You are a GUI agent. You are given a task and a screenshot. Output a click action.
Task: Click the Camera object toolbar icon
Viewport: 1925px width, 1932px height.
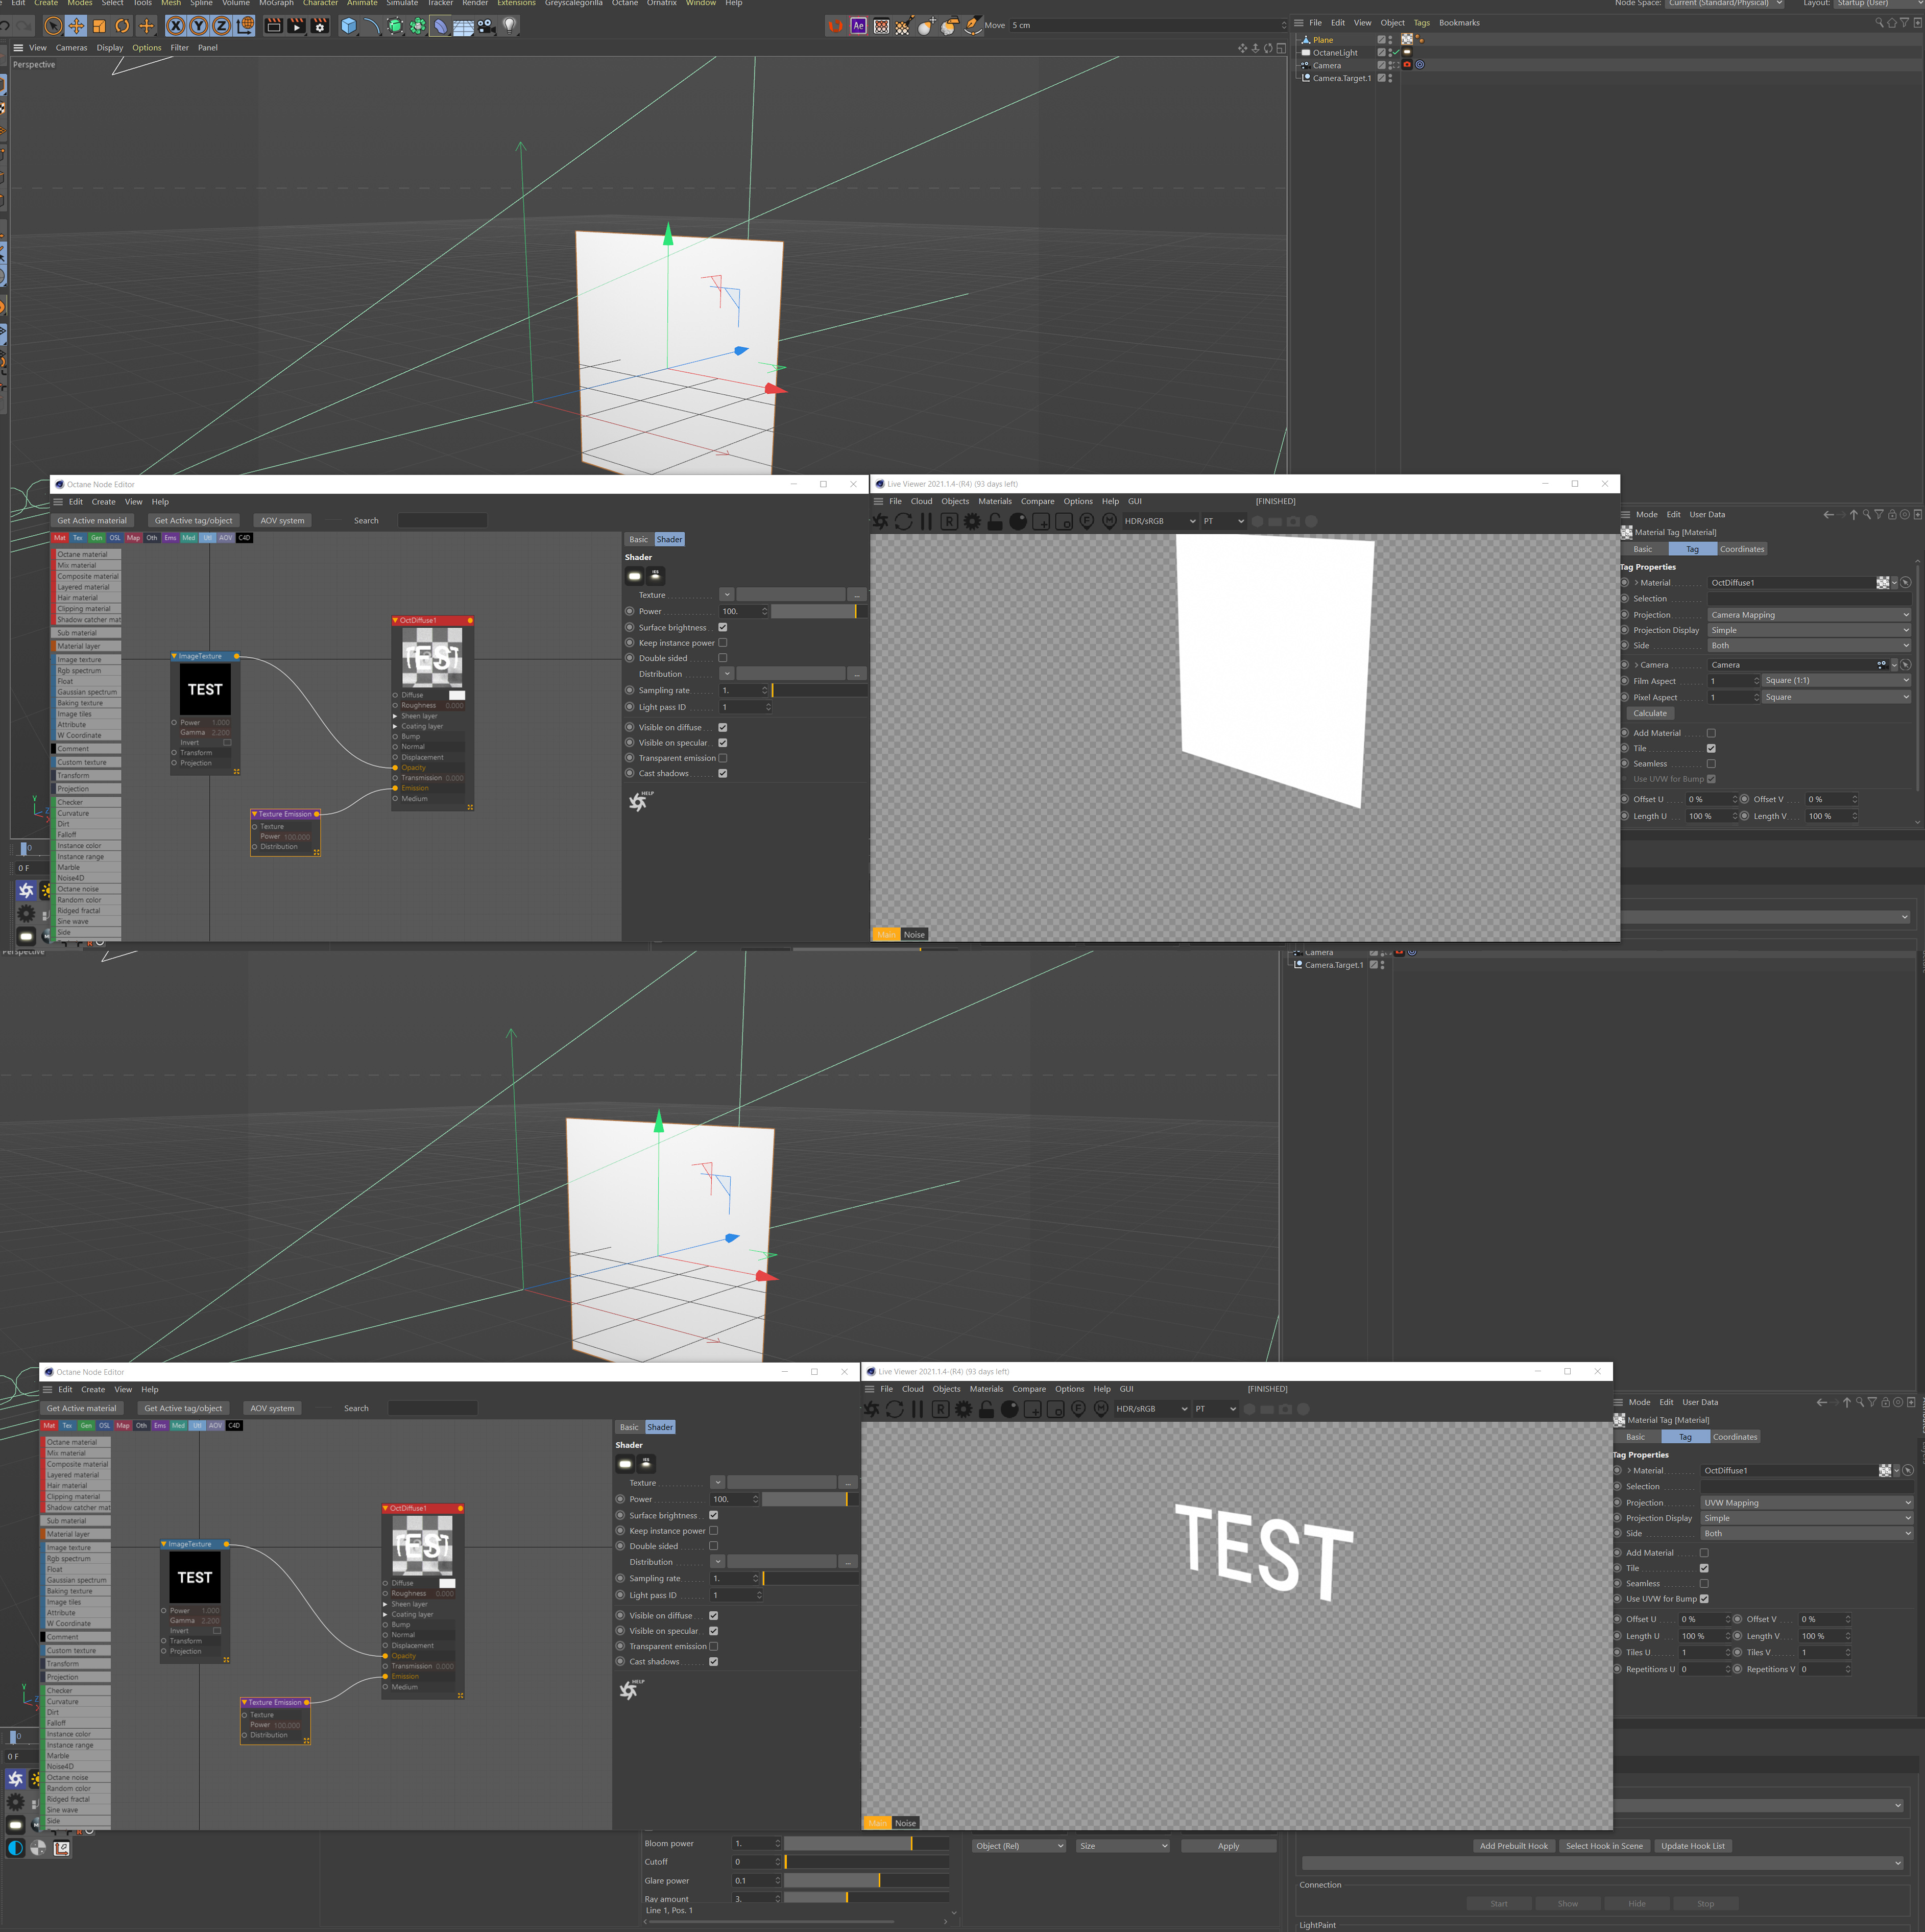[486, 26]
